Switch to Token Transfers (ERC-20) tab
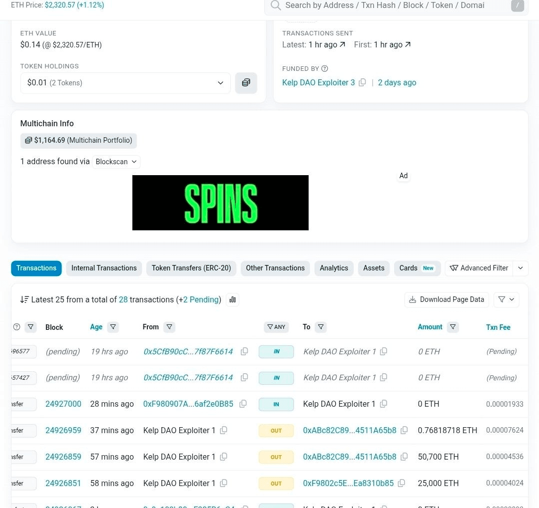 [191, 268]
